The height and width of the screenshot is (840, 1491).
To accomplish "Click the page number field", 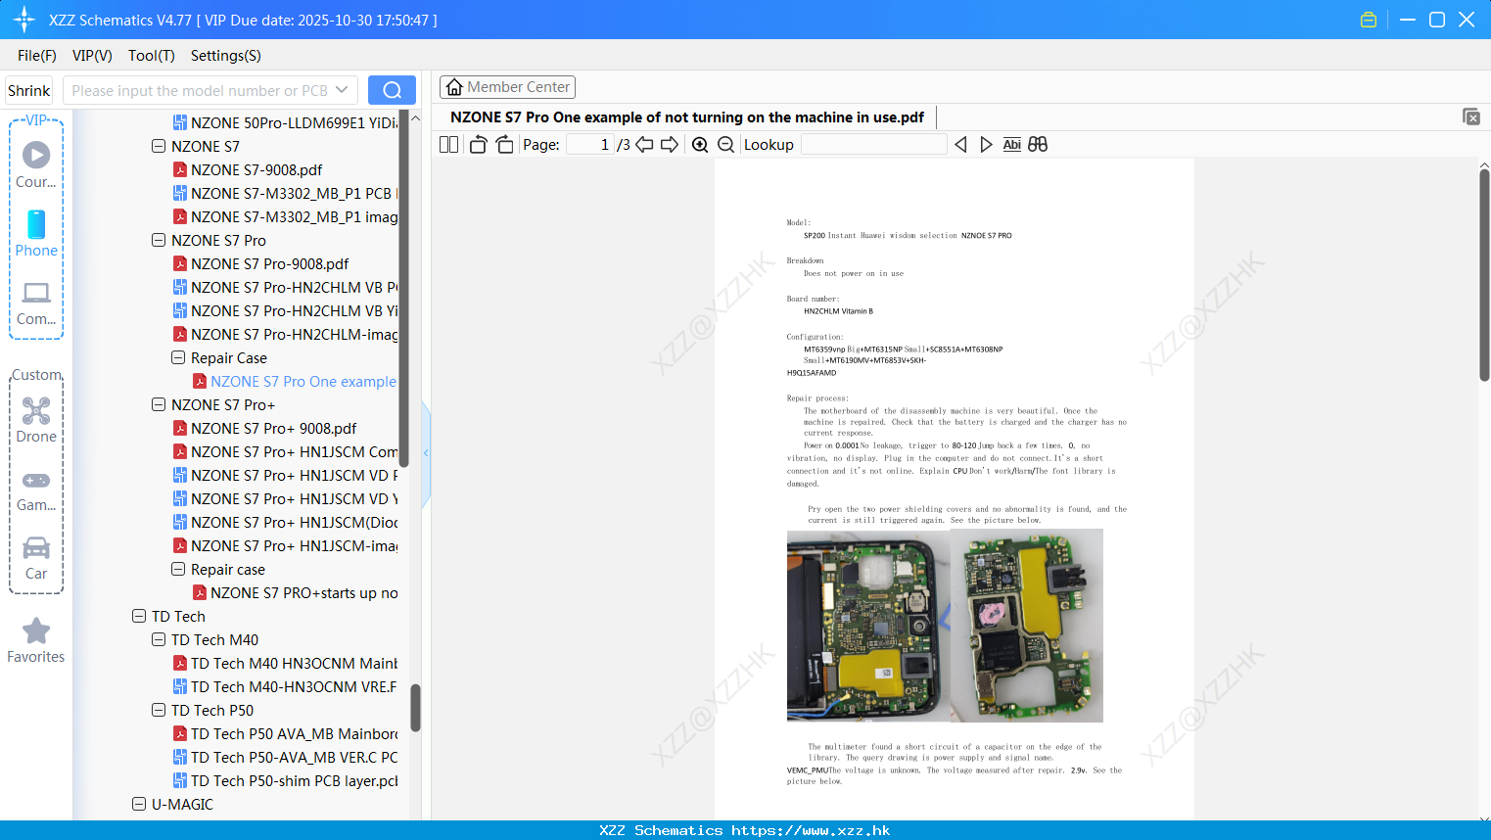I will (591, 144).
